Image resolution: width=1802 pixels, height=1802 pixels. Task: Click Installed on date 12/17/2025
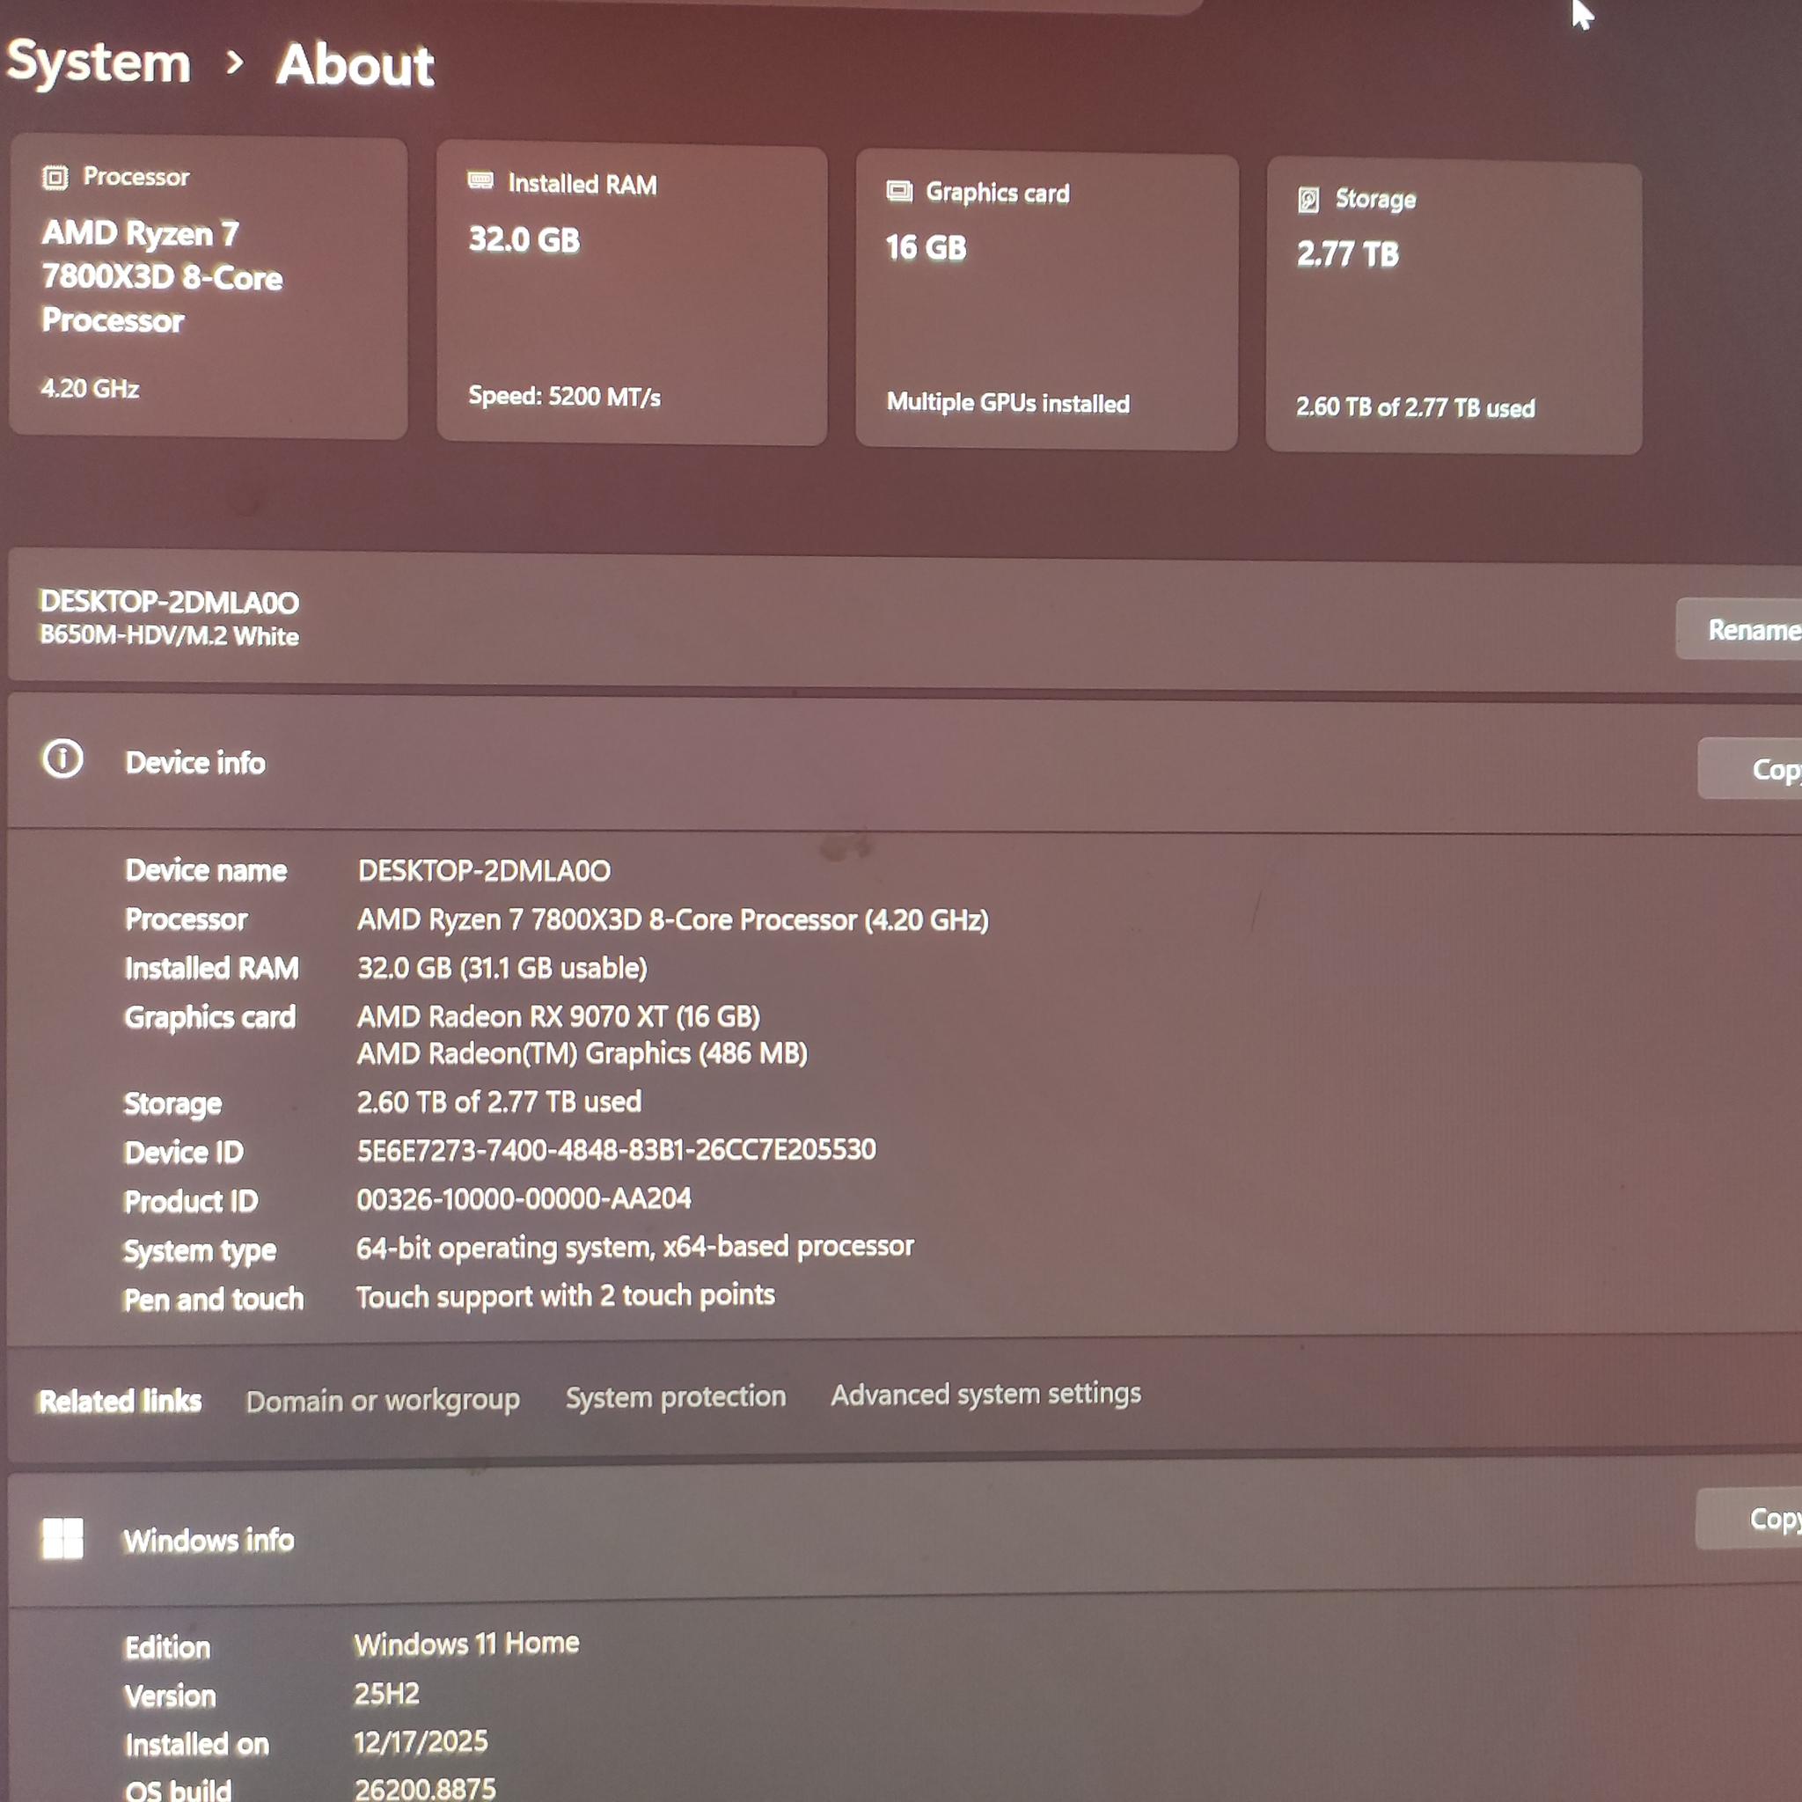pyautogui.click(x=421, y=1741)
